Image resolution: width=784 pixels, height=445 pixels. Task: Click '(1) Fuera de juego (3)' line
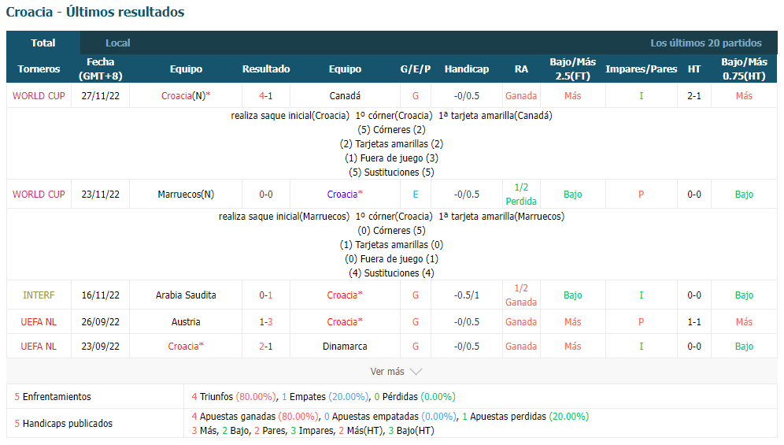(x=391, y=158)
